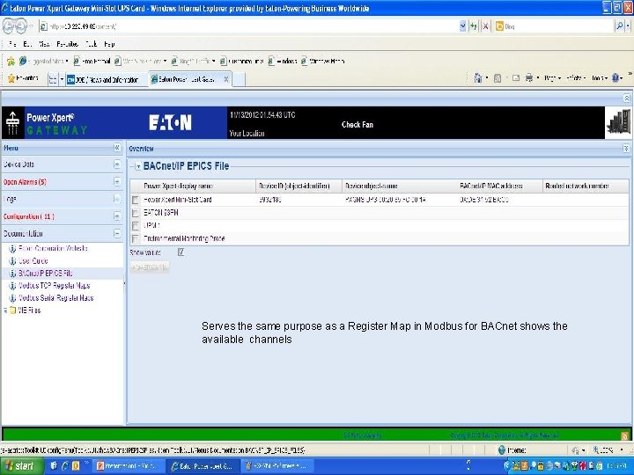The image size is (634, 475).
Task: Open the Free Hotmail favorites link
Action: pyautogui.click(x=92, y=62)
